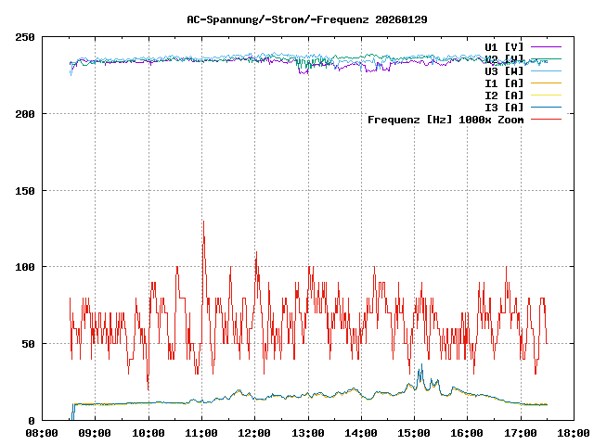Click the 250 y-axis value label

pyautogui.click(x=25, y=37)
